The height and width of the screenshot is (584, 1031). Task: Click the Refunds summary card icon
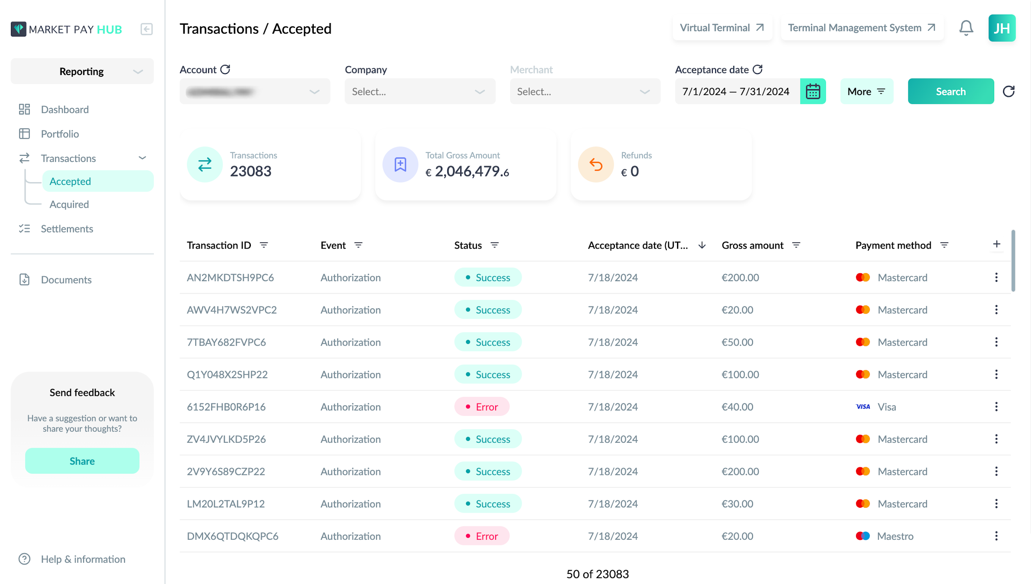595,164
